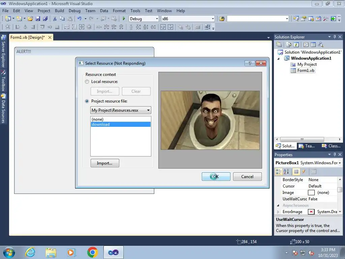Click the Save floppy disk icon

38,19
